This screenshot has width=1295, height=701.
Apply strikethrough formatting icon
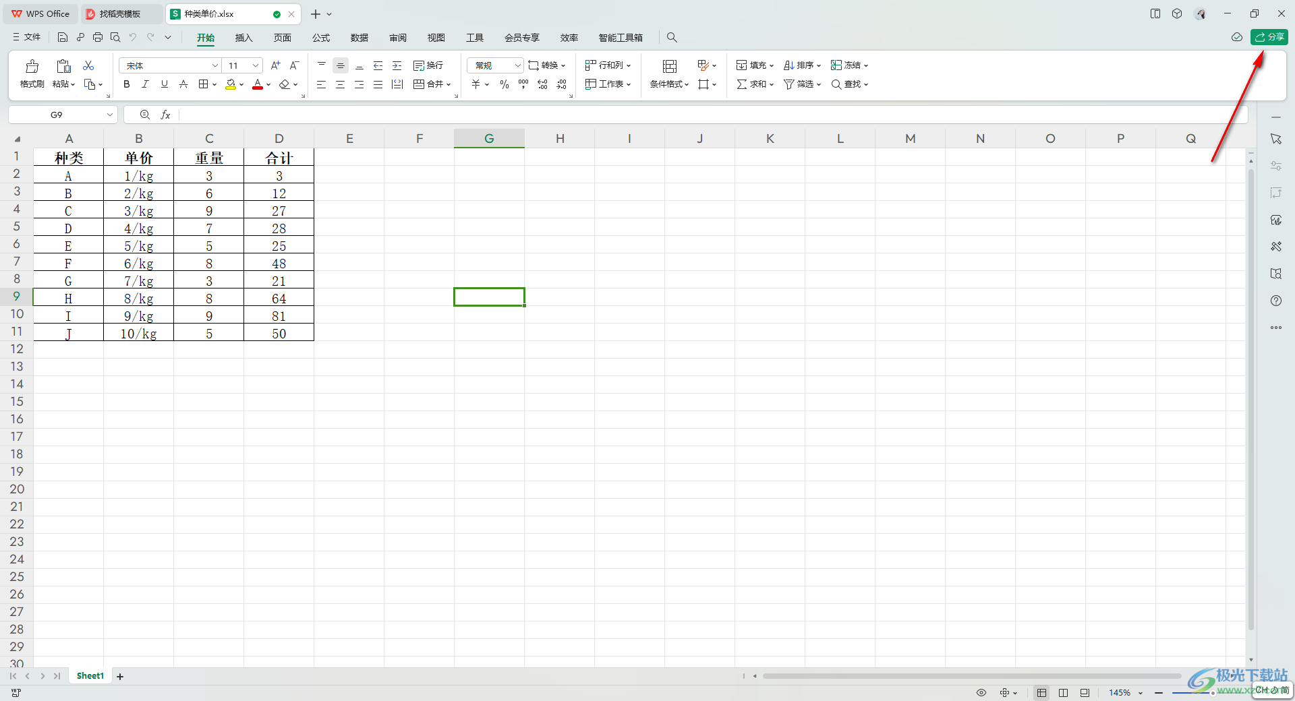(x=183, y=84)
